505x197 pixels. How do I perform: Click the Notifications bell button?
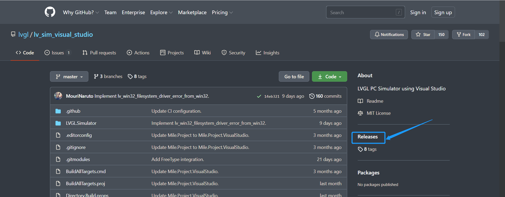point(389,35)
